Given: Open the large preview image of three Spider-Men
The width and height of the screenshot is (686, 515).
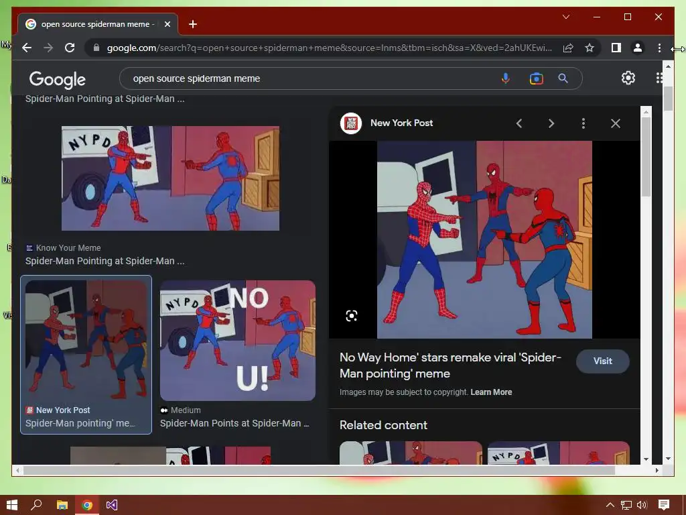Looking at the screenshot, I should tap(484, 239).
